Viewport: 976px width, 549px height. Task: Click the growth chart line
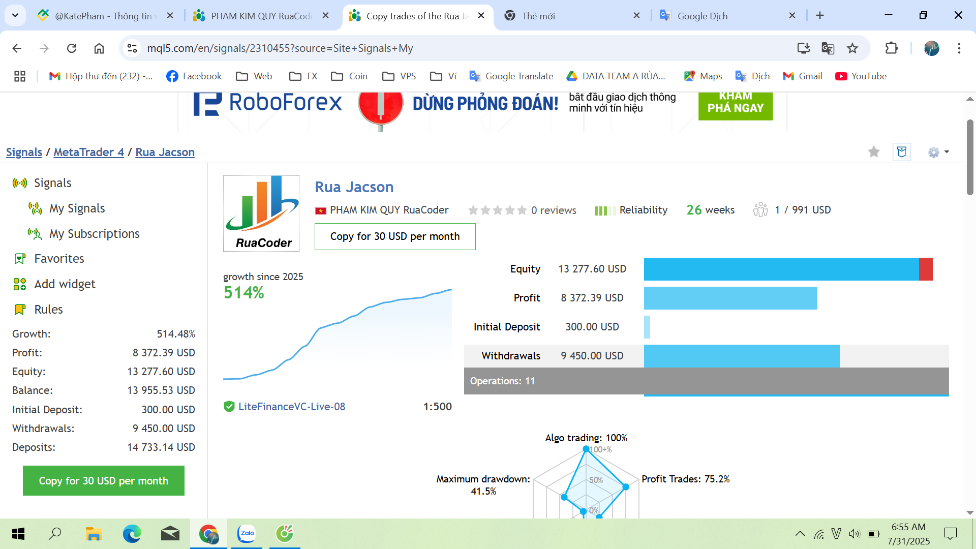[x=338, y=334]
